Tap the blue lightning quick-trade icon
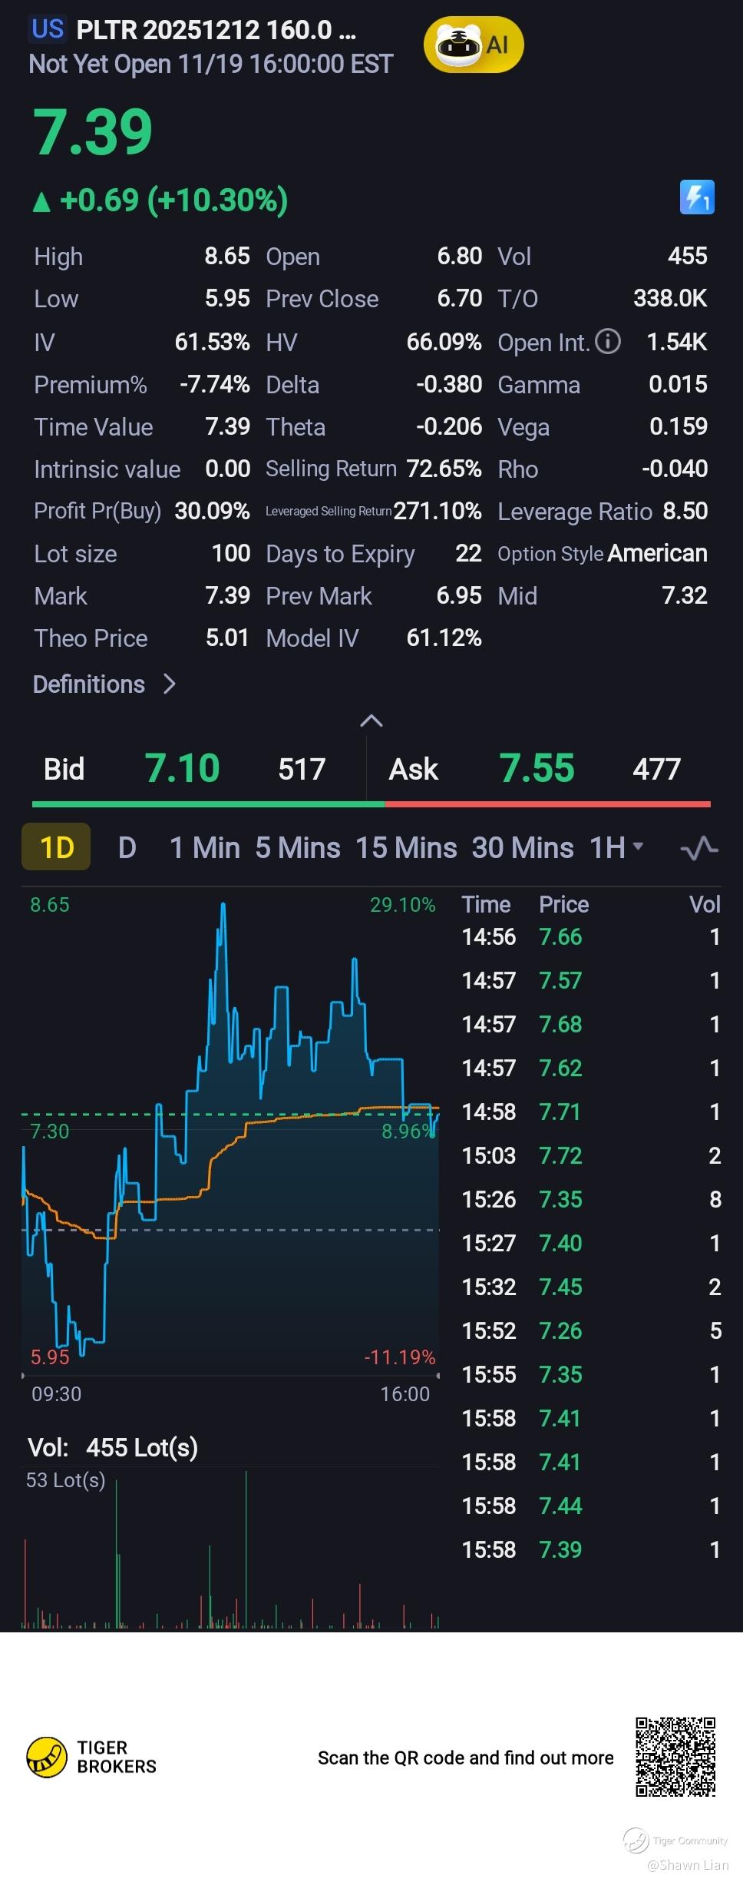Screen dimensions: 743x1882 [697, 197]
